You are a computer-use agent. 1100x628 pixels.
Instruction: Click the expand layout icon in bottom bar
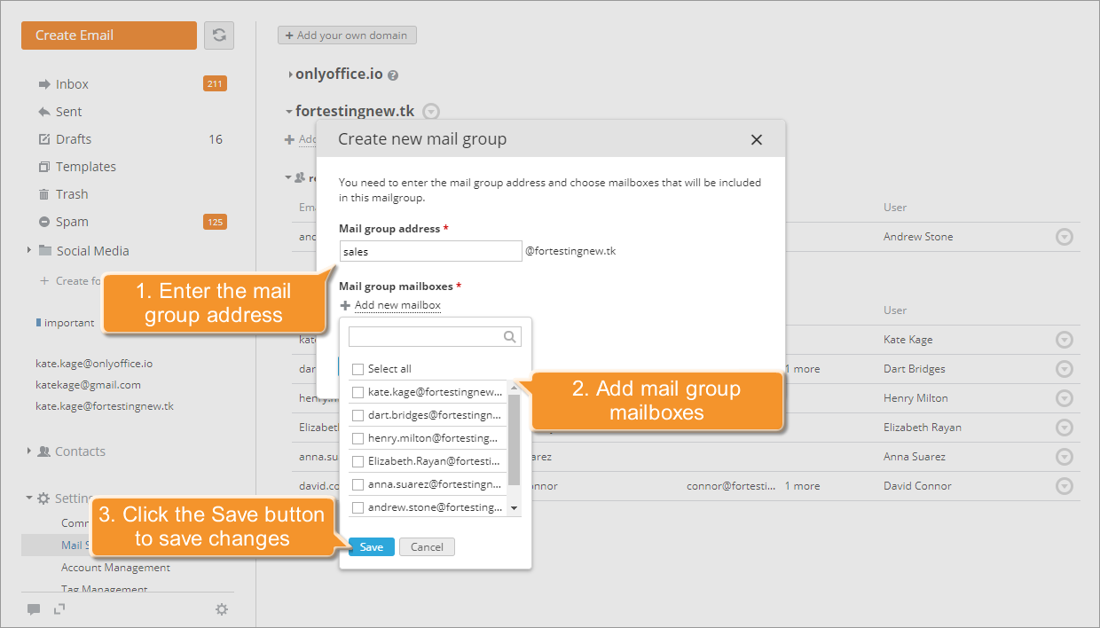pyautogui.click(x=57, y=609)
